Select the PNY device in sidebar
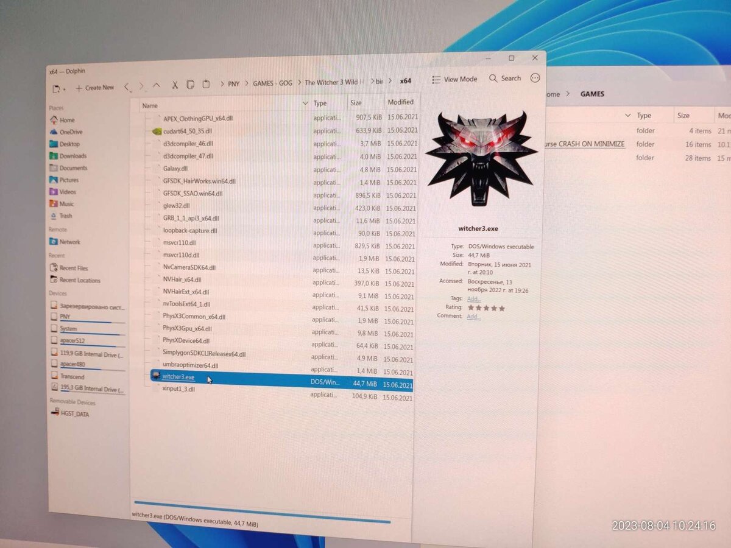 [x=87, y=317]
